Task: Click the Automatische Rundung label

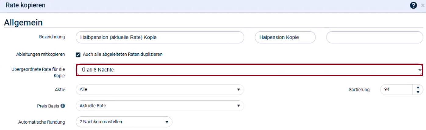Action: pyautogui.click(x=41, y=122)
